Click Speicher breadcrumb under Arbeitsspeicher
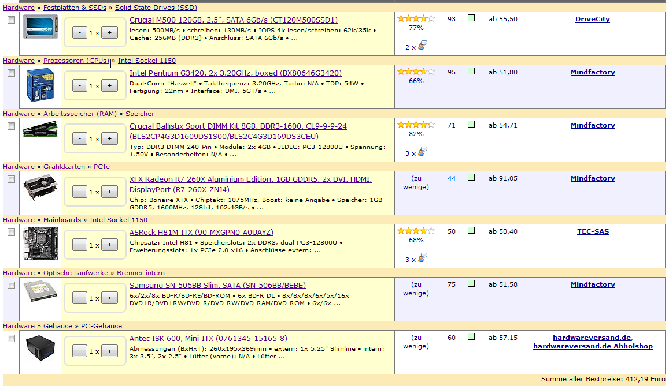 coord(139,114)
